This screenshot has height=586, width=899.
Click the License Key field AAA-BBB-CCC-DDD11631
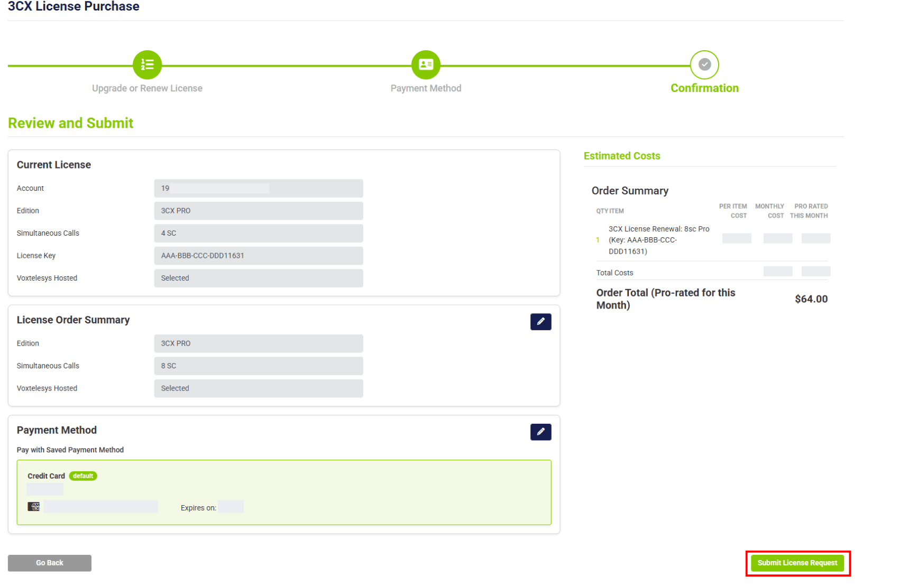click(259, 255)
